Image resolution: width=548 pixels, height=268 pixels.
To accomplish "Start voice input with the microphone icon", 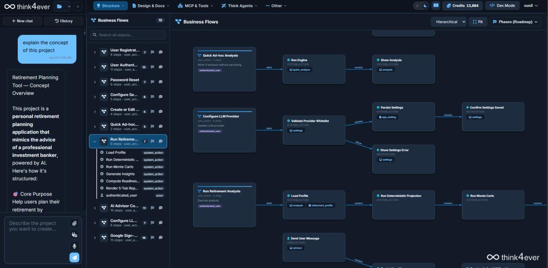I will coord(74,246).
